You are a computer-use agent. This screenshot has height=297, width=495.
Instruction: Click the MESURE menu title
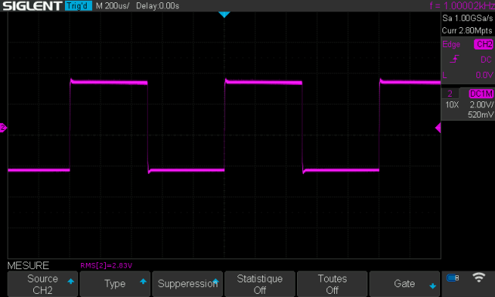coord(28,265)
